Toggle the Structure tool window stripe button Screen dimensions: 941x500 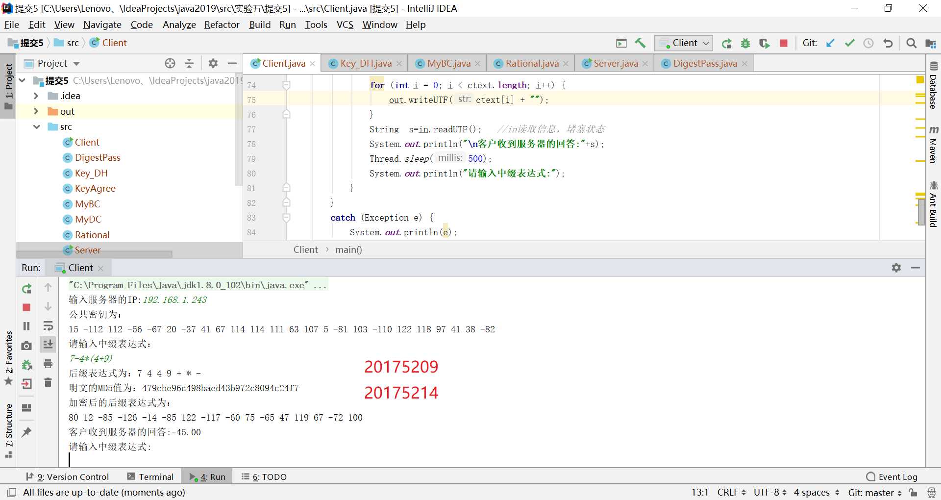coord(8,430)
